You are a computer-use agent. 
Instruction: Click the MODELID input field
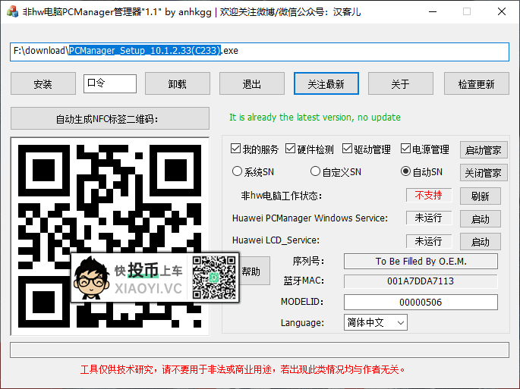tap(421, 302)
